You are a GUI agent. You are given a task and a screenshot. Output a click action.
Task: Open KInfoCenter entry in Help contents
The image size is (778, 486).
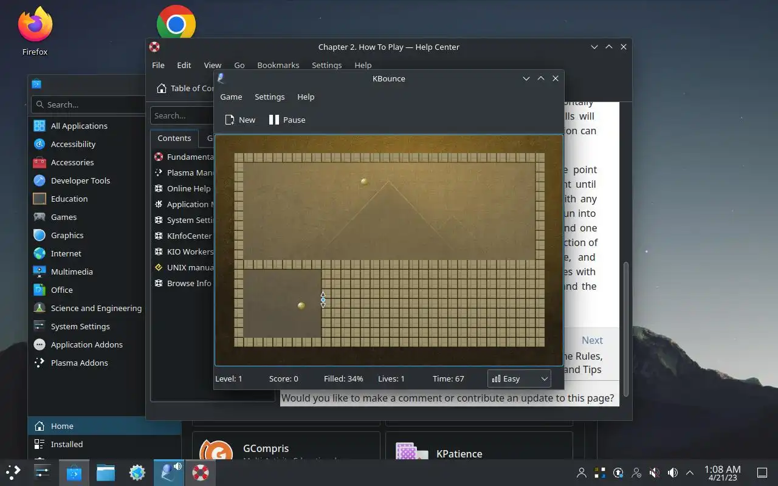[183, 236]
